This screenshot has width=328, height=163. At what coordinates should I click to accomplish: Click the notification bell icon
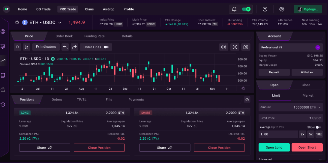(234, 9)
